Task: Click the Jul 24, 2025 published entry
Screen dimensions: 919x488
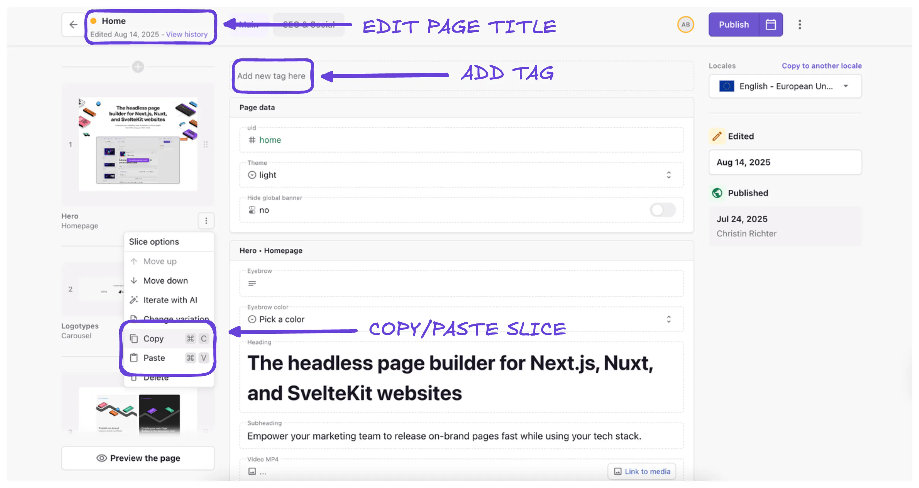Action: [785, 226]
